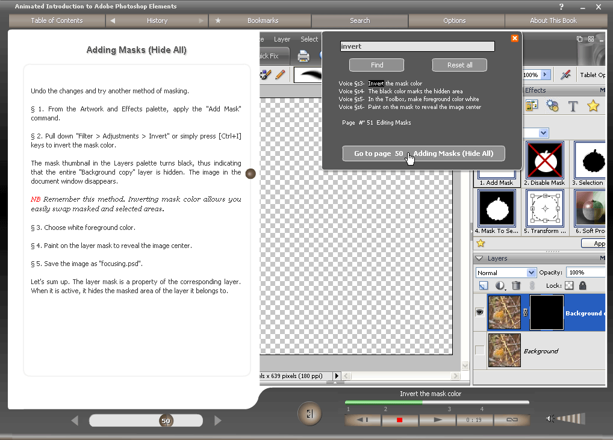Select result 'In the Toolbox, make foreground color white'
This screenshot has height=440, width=613.
[423, 99]
